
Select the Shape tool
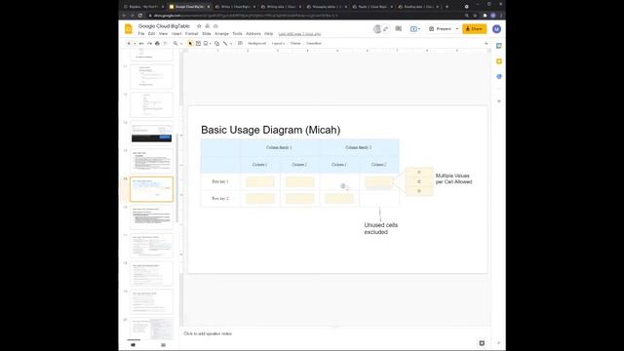(x=216, y=43)
